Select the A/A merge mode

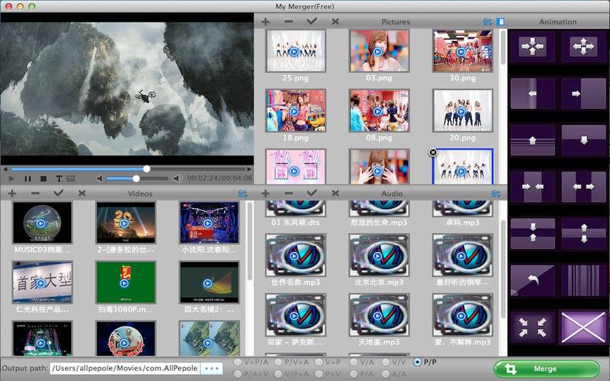(386, 374)
